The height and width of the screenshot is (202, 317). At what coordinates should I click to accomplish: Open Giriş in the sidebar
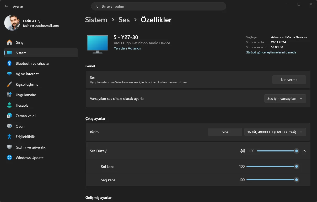click(x=41, y=42)
